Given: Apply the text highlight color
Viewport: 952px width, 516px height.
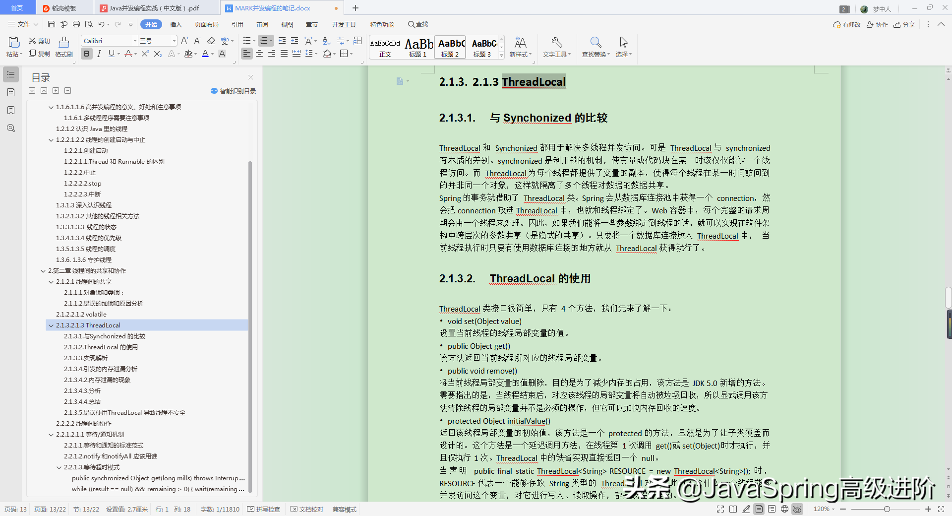Looking at the screenshot, I should 188,54.
